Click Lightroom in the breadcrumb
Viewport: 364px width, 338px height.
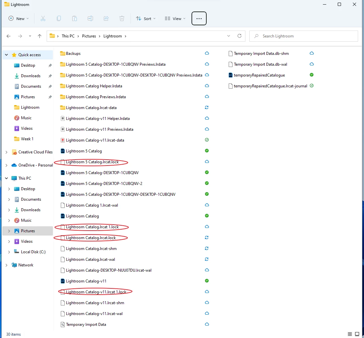click(113, 36)
